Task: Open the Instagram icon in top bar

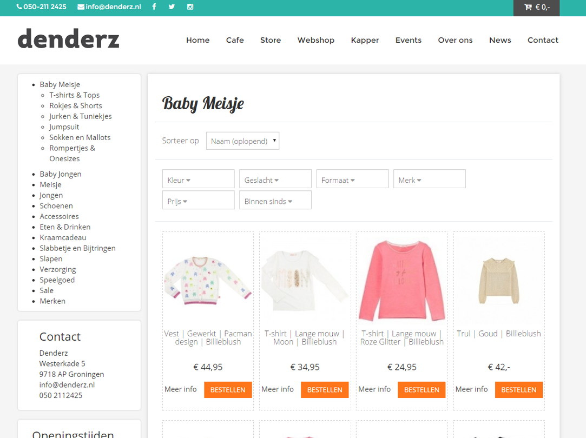Action: [190, 6]
